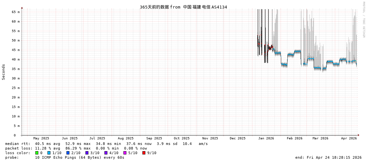The height and width of the screenshot is (162, 367).
Task: Click the violet 4/10 loss swatch
Action: pos(106,153)
